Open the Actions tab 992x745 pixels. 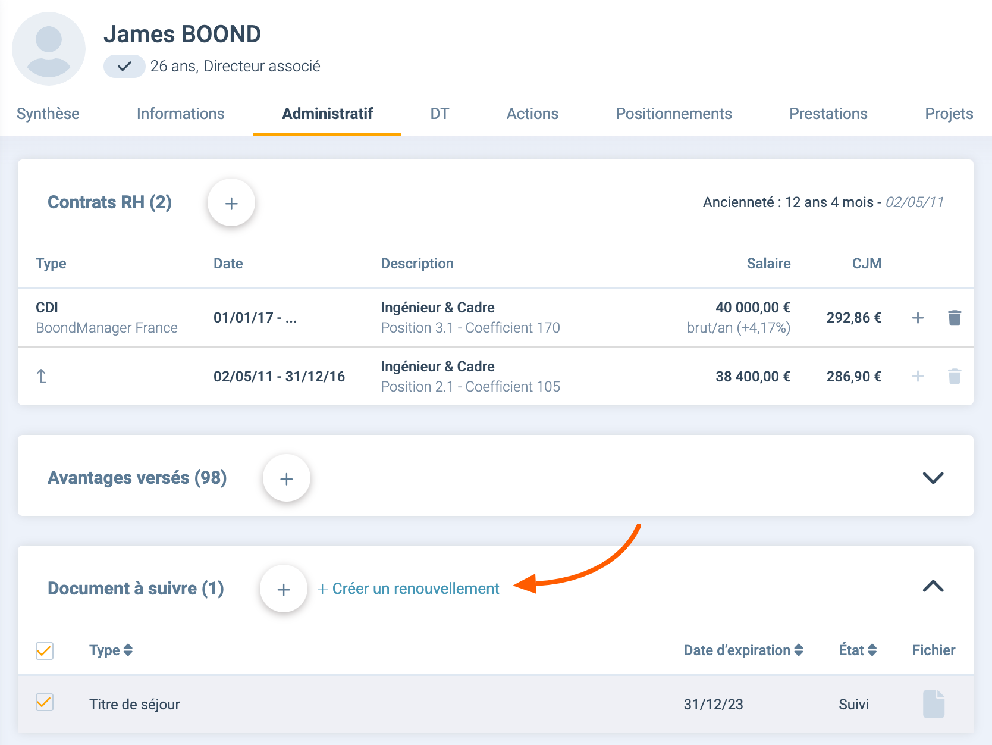(532, 114)
